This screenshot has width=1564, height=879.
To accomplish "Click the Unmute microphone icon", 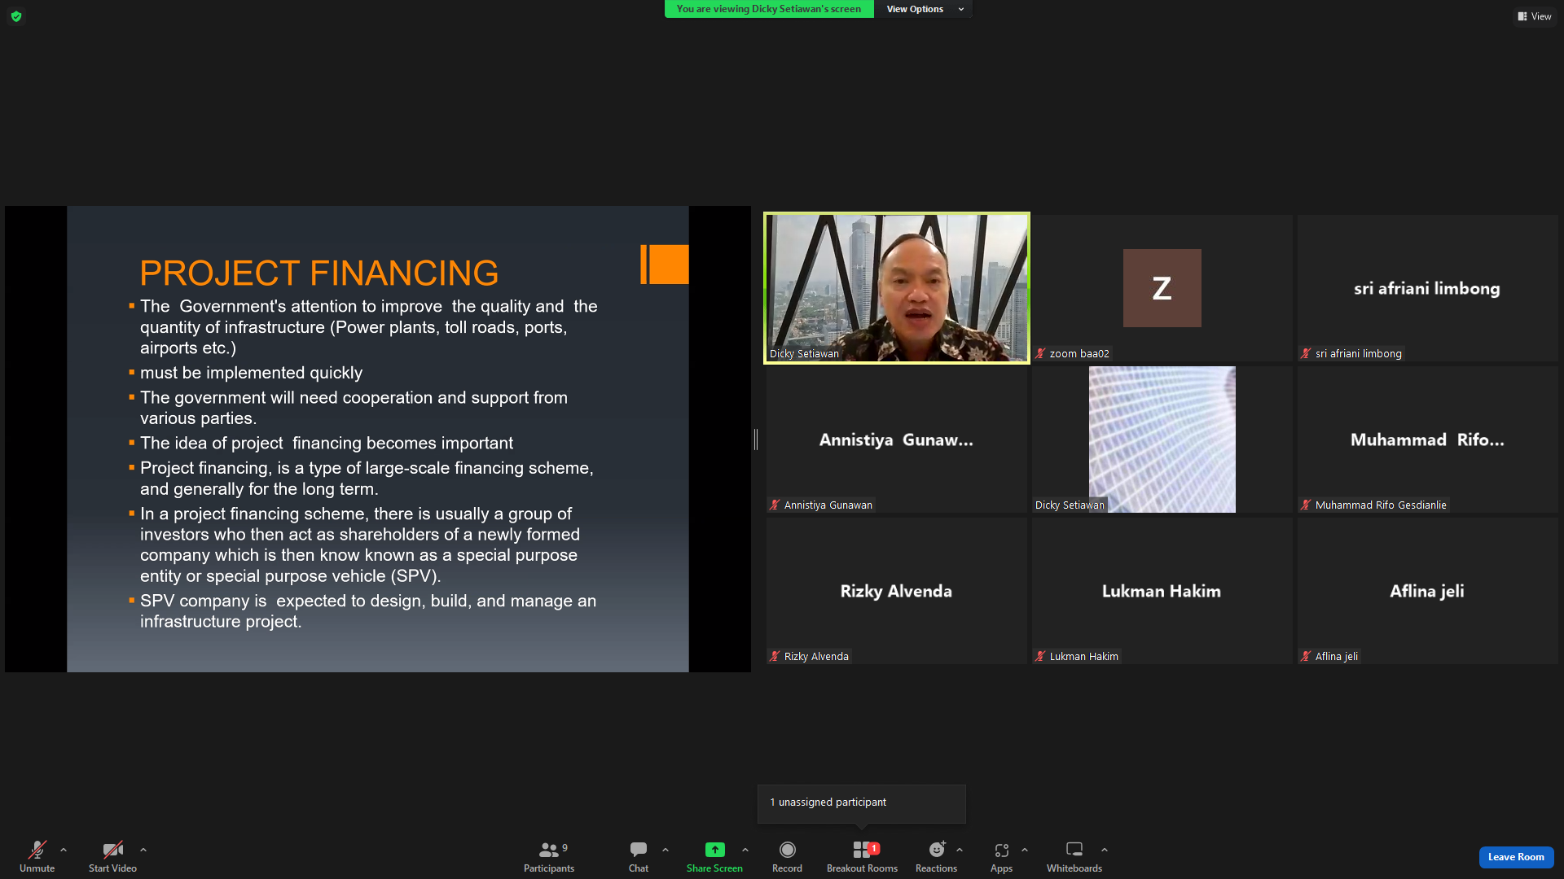I will pos(37,850).
